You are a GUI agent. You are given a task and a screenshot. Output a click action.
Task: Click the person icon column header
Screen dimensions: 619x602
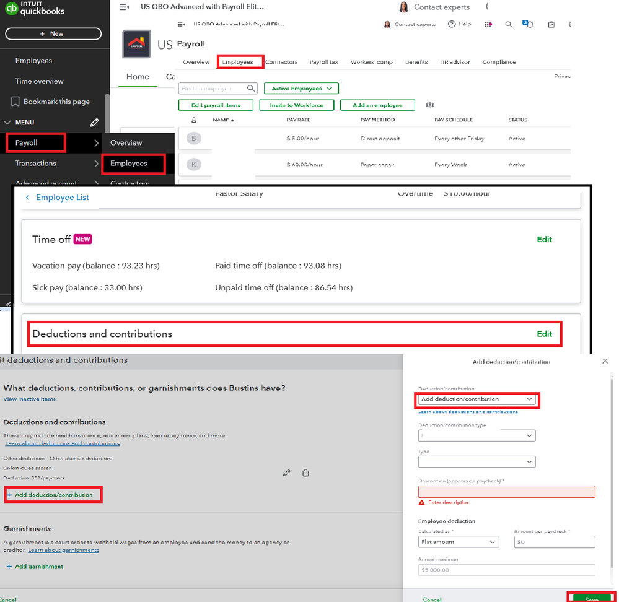(x=194, y=120)
